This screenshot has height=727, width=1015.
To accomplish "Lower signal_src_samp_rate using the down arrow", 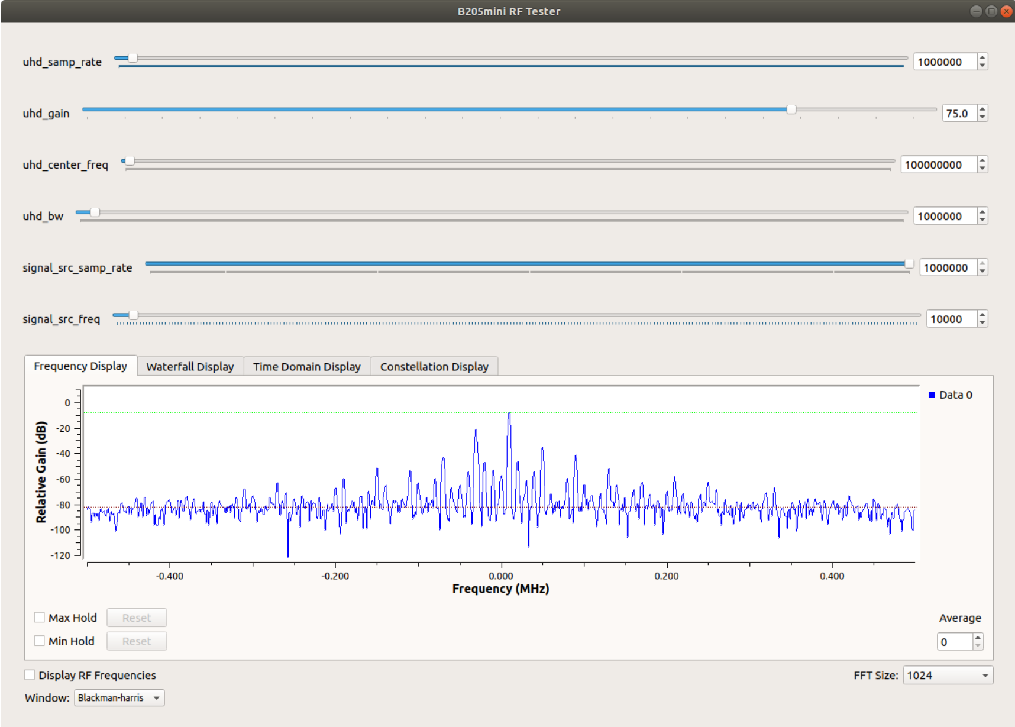I will point(982,272).
